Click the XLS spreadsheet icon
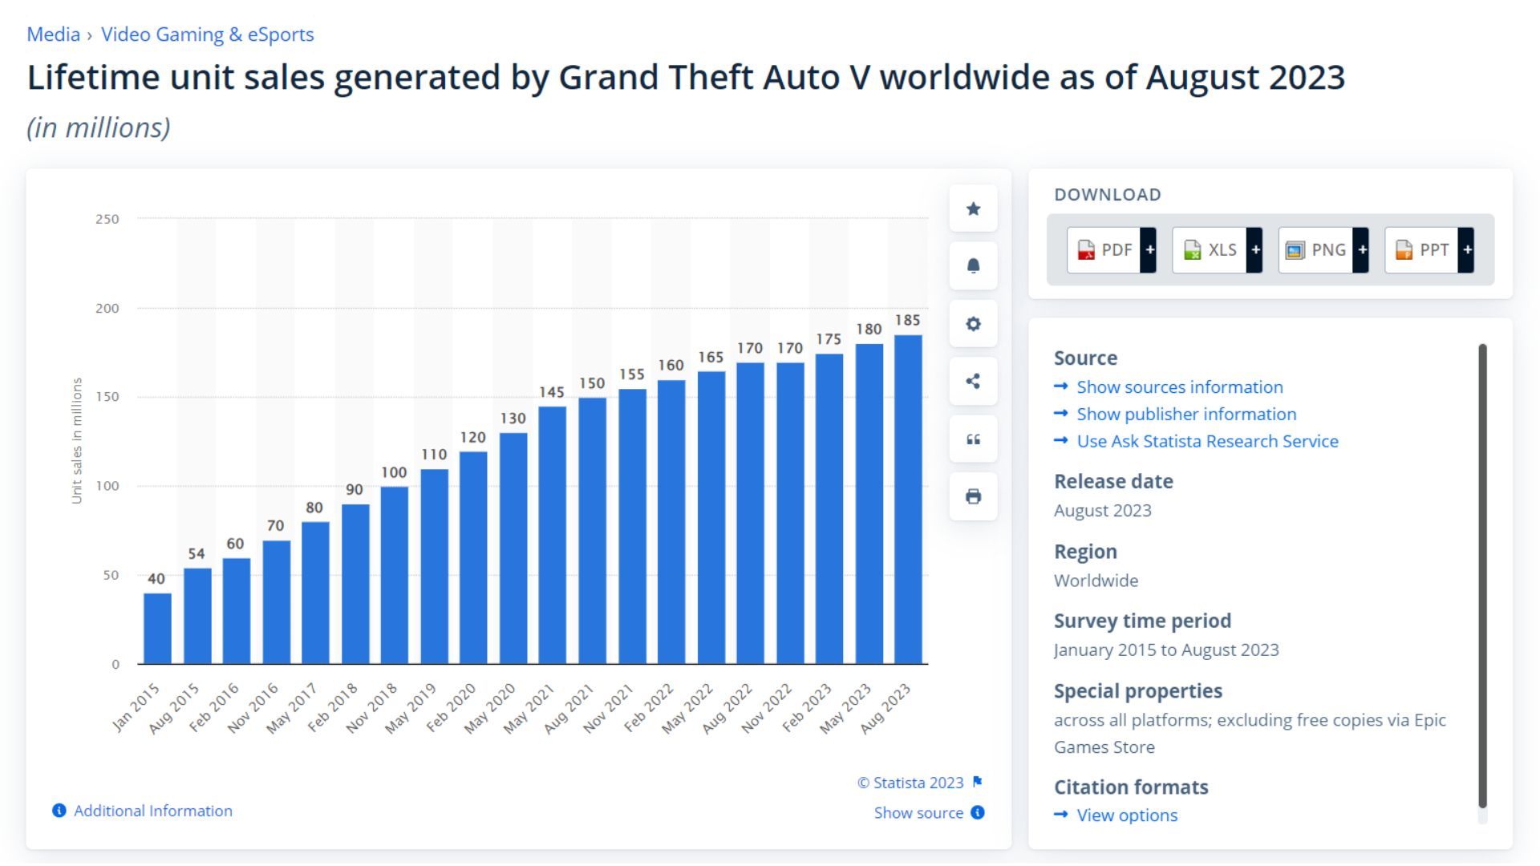Image resolution: width=1540 pixels, height=866 pixels. pyautogui.click(x=1192, y=250)
